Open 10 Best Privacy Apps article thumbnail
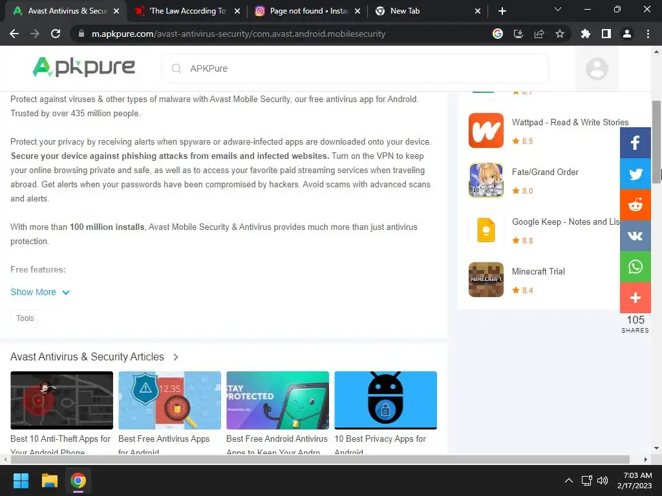 click(x=386, y=400)
